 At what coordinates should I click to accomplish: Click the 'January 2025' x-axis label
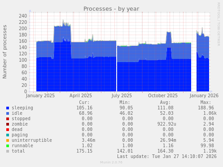pyautogui.click(x=40, y=96)
